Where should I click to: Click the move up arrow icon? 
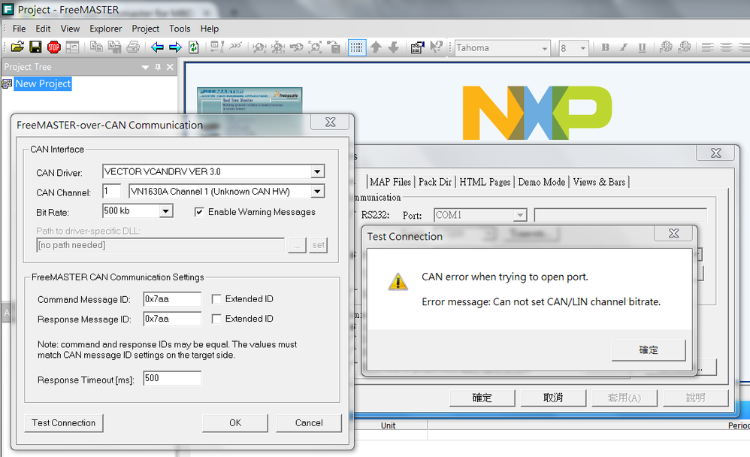click(376, 47)
